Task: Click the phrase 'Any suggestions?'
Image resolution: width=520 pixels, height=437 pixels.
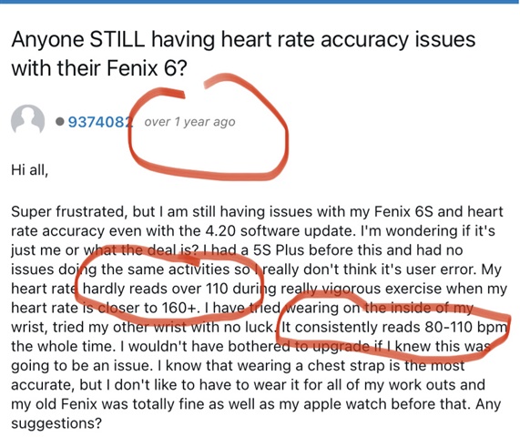Action: pos(255,414)
